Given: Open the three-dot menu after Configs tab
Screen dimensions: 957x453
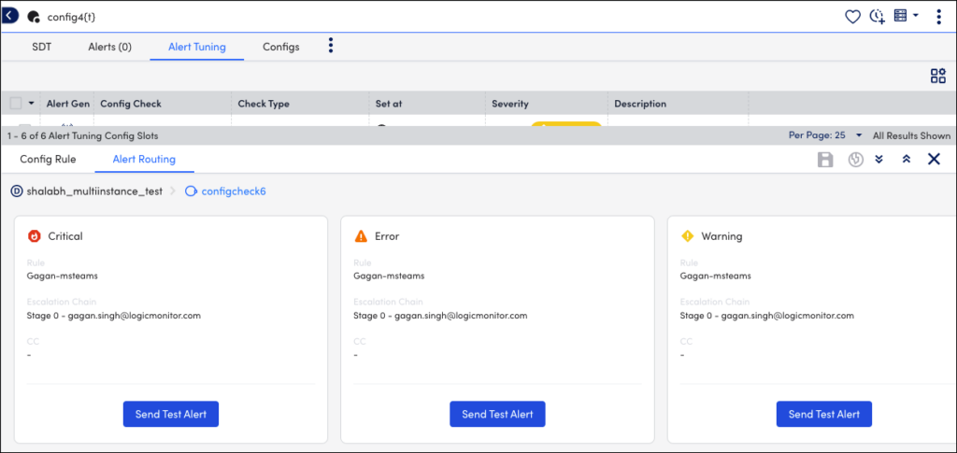Looking at the screenshot, I should [330, 46].
